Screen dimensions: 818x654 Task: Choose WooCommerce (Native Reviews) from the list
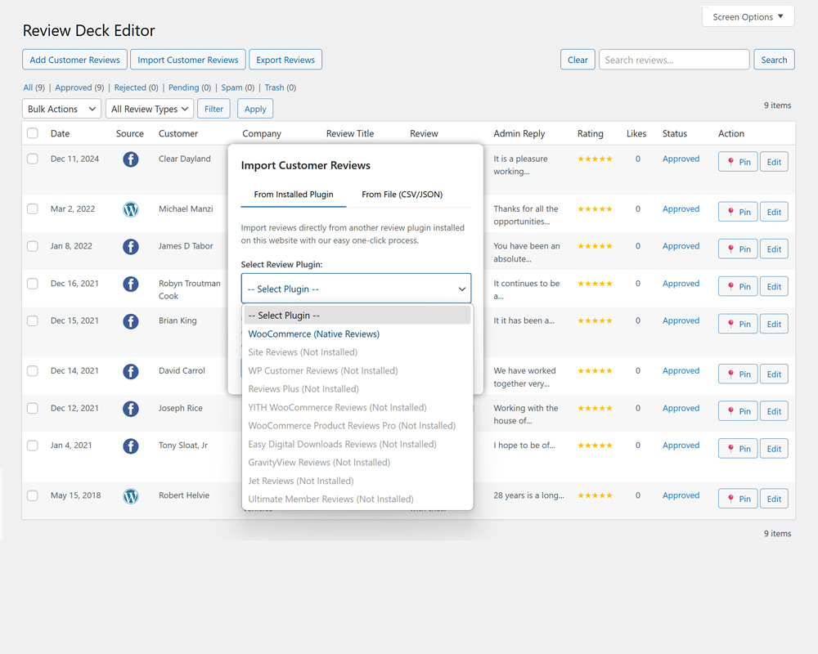(314, 334)
